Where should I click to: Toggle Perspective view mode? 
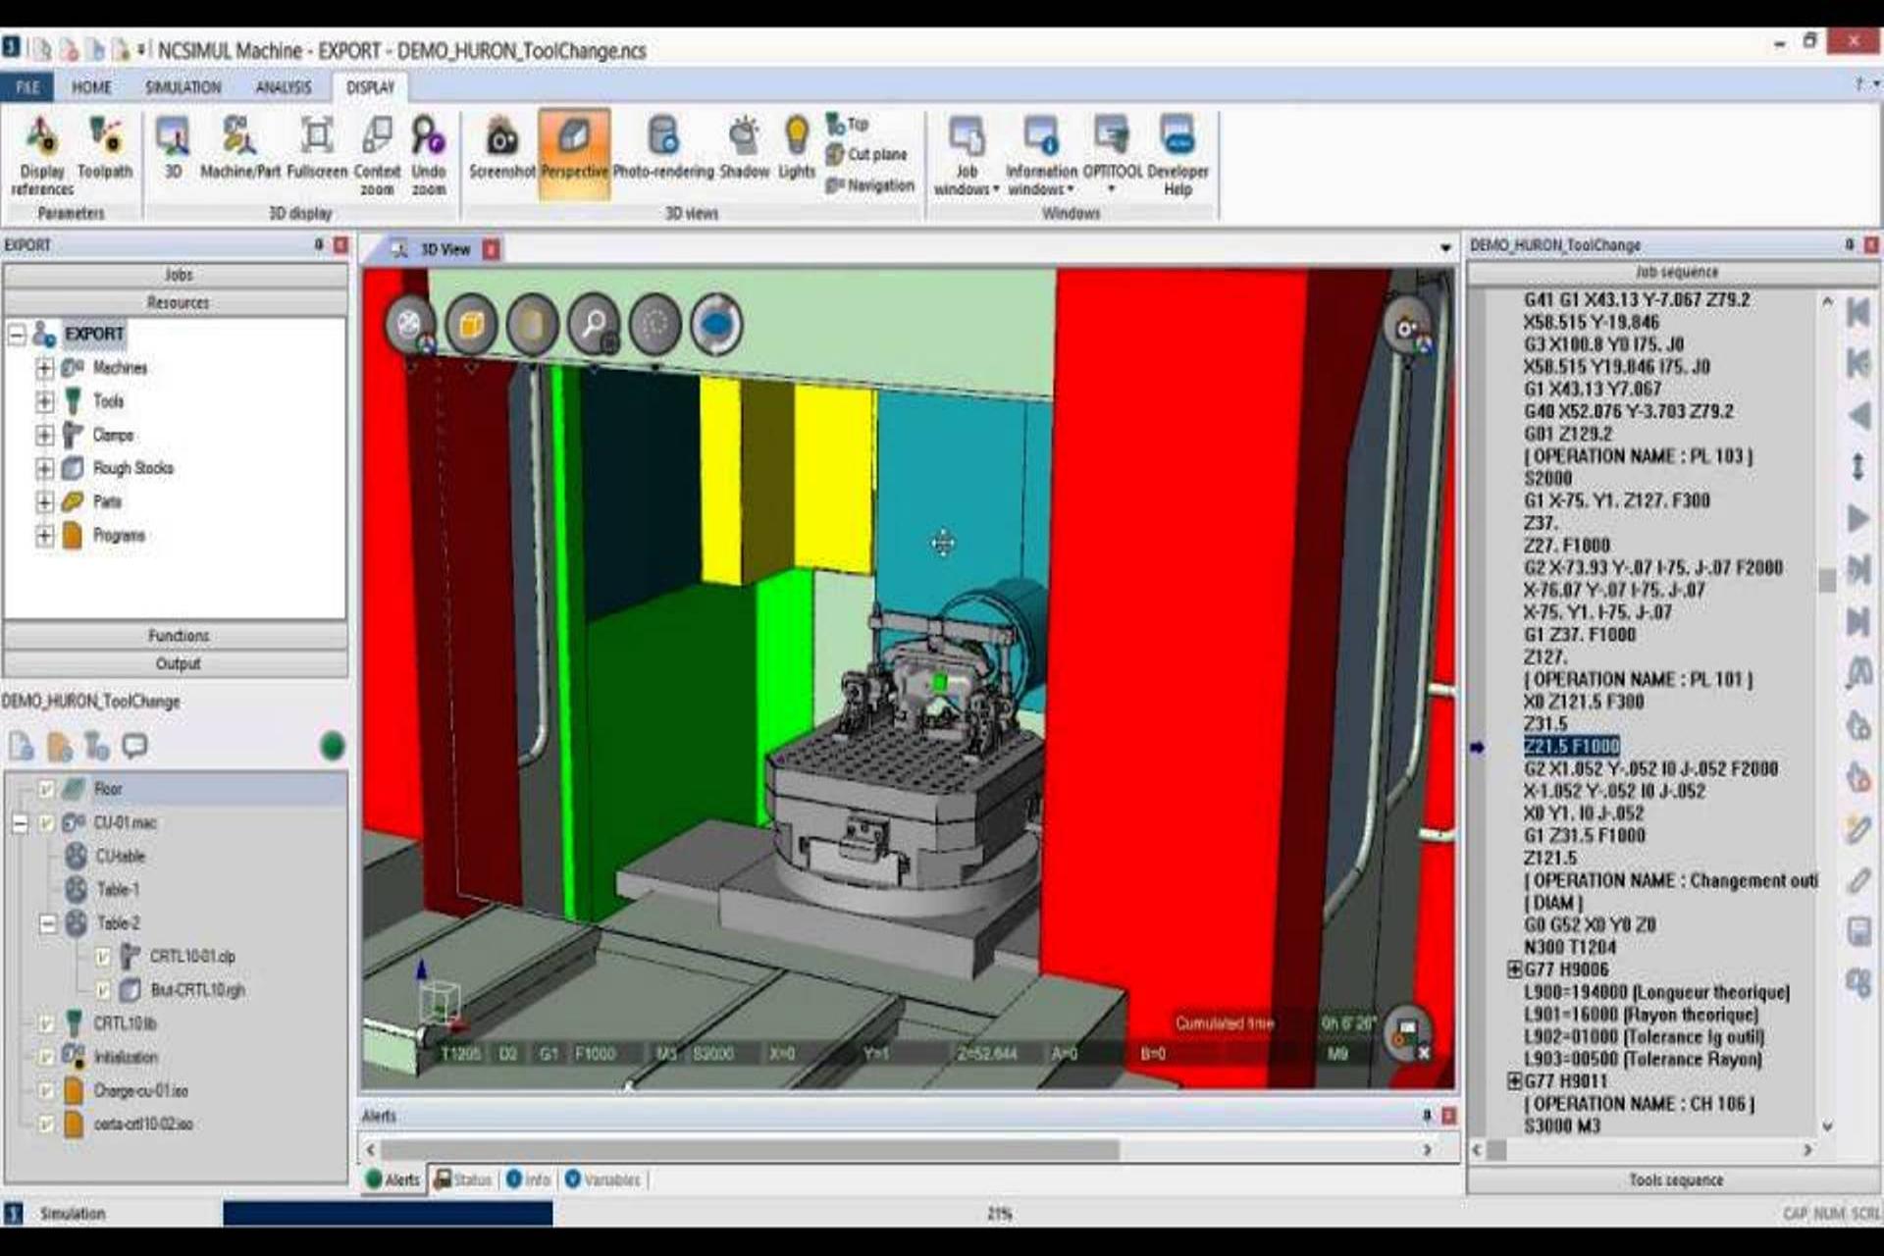click(x=574, y=153)
